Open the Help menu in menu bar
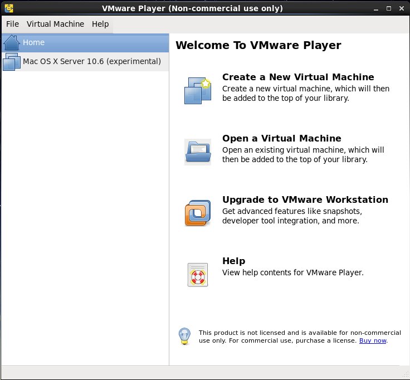The height and width of the screenshot is (380, 410). point(100,24)
